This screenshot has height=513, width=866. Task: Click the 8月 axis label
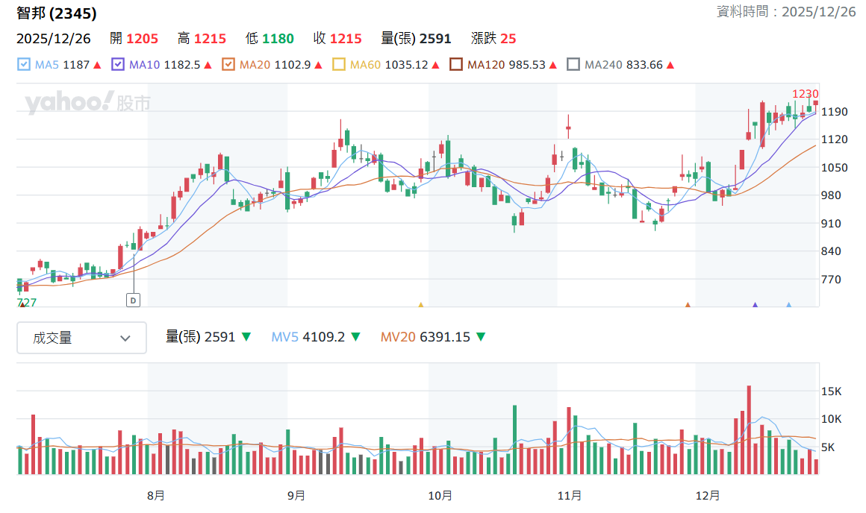point(156,495)
